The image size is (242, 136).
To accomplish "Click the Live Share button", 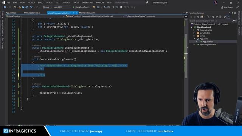I will (226, 7).
